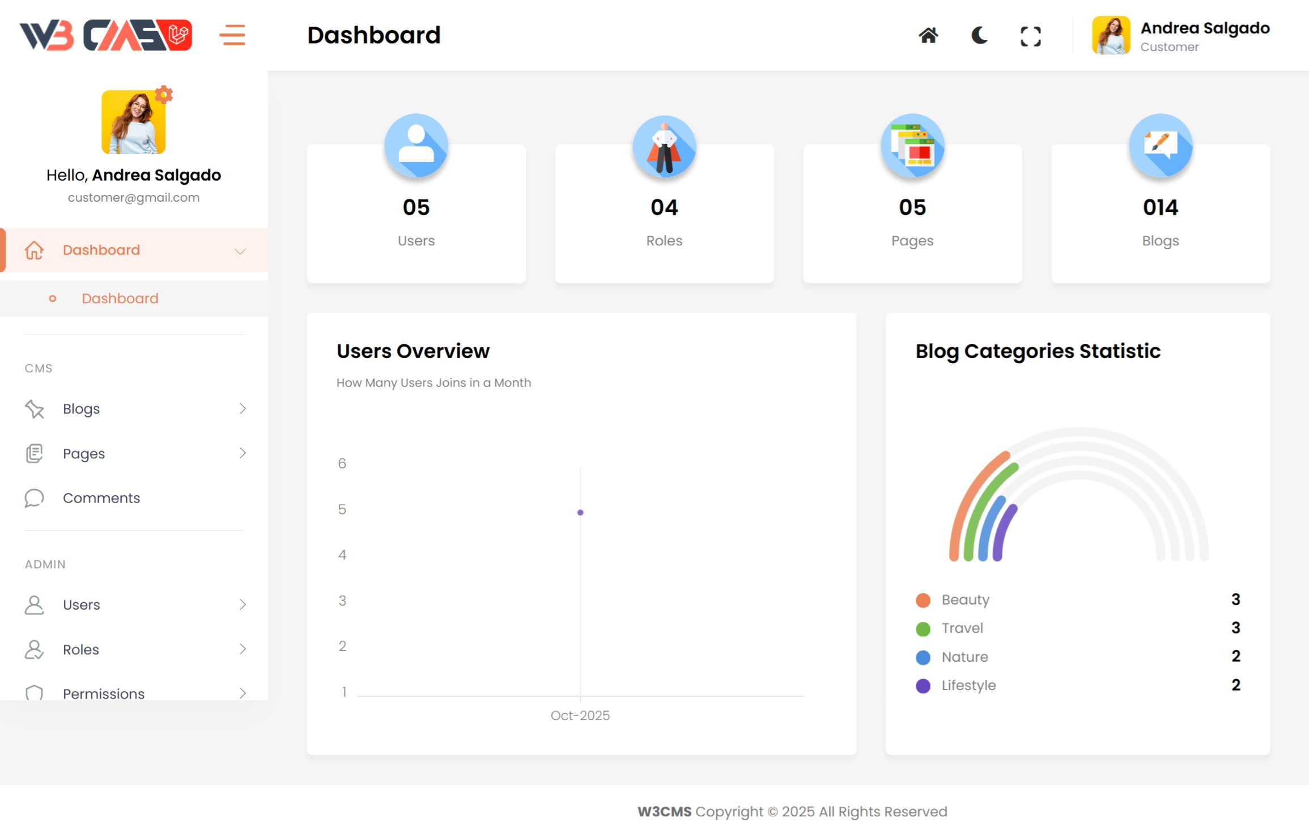Click the gear icon on profile picture
The height and width of the screenshot is (839, 1309).
164,95
